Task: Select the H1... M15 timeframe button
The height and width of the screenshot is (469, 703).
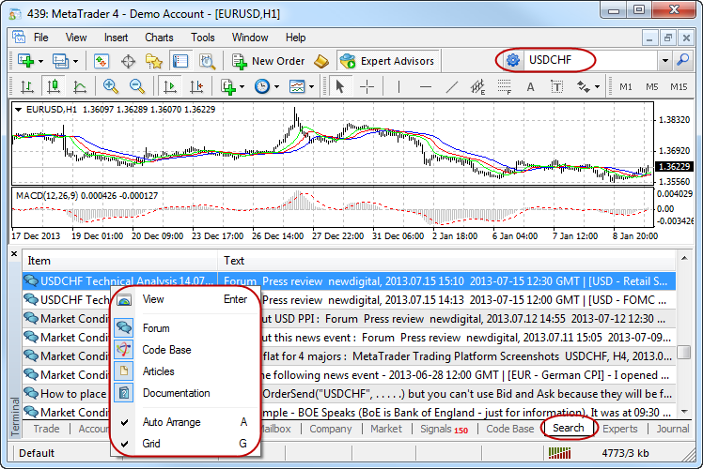Action: [679, 86]
